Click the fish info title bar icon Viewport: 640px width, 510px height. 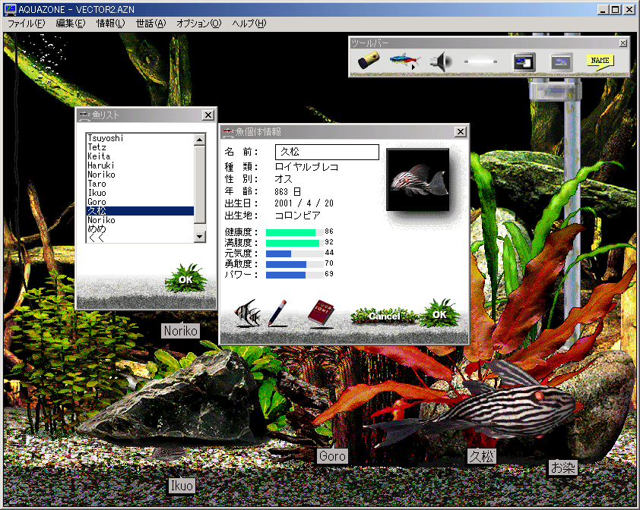(228, 132)
